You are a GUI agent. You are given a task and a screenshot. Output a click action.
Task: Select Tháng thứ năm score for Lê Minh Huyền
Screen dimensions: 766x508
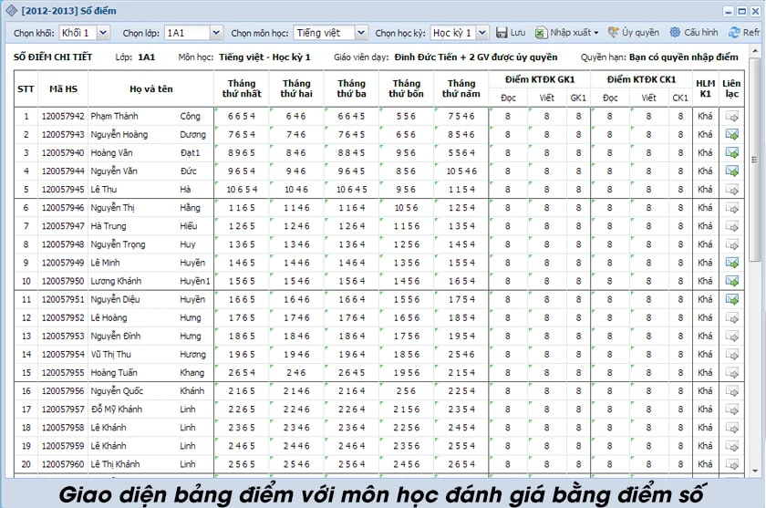pos(461,263)
